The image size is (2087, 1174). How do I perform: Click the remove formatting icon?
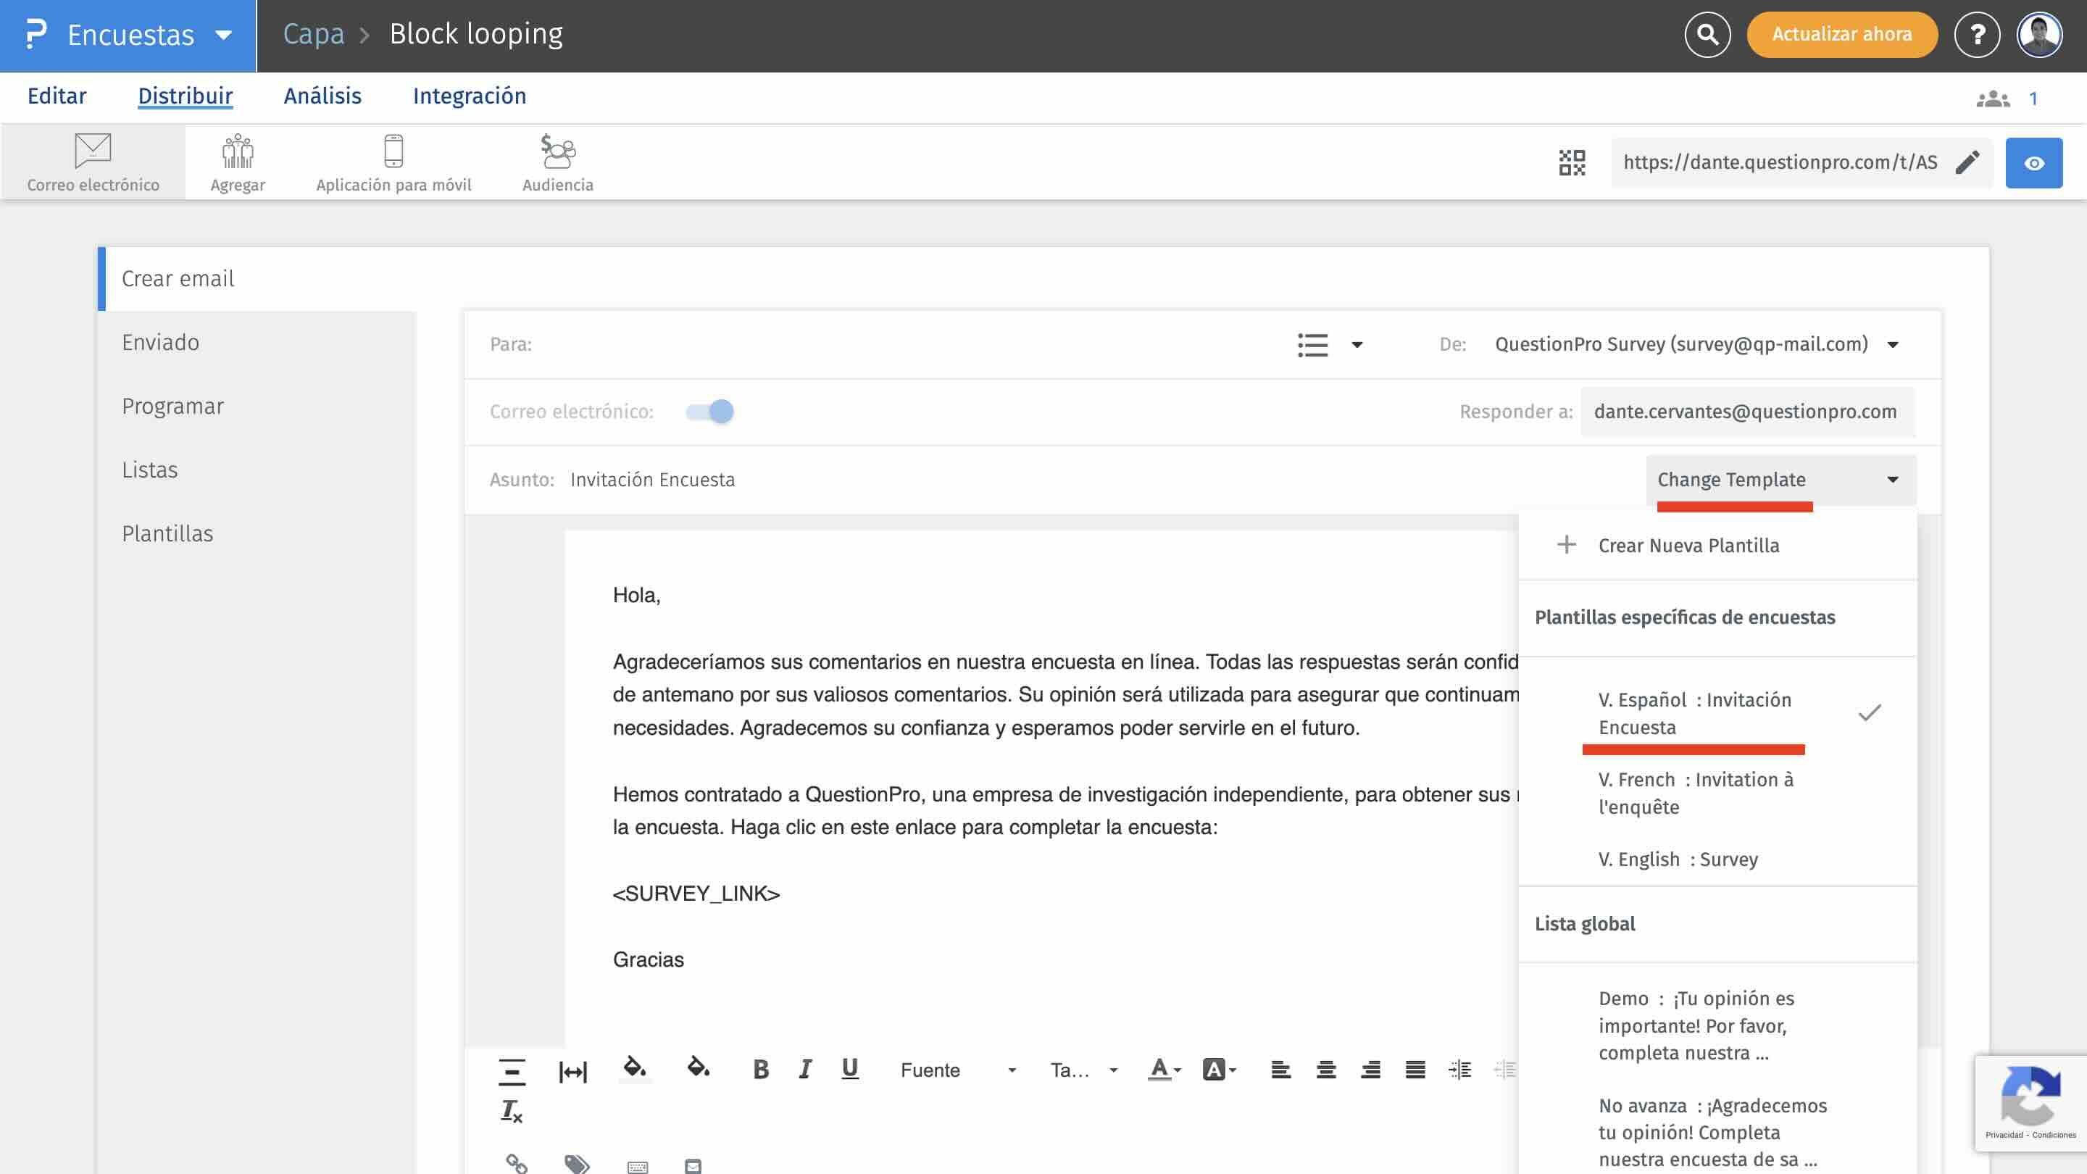[511, 1111]
